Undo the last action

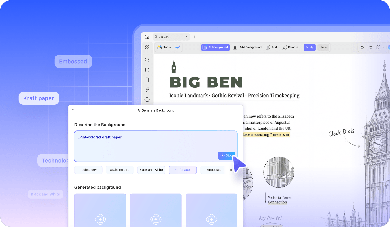tap(362, 47)
